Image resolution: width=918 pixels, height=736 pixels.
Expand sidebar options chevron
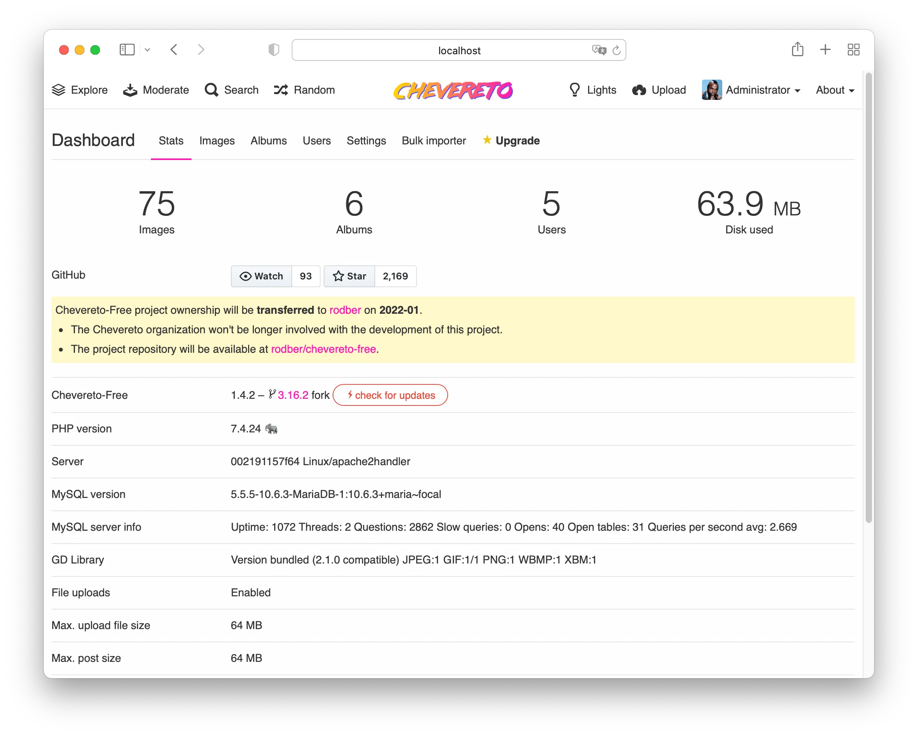point(147,50)
